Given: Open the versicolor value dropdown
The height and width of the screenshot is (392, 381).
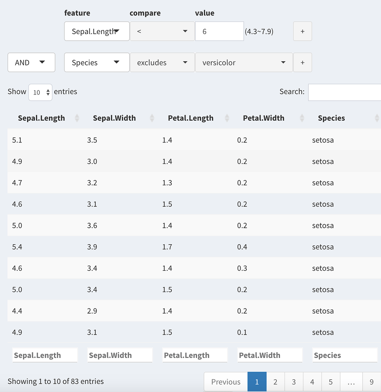Looking at the screenshot, I should (244, 62).
